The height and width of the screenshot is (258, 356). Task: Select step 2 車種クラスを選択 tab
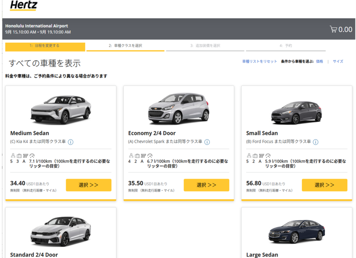click(x=125, y=46)
